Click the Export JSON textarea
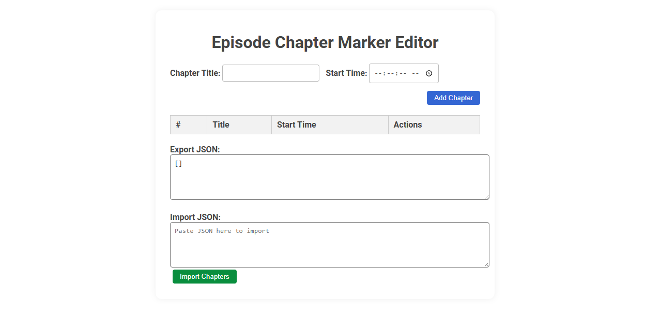Image resolution: width=645 pixels, height=330 pixels. pos(330,177)
